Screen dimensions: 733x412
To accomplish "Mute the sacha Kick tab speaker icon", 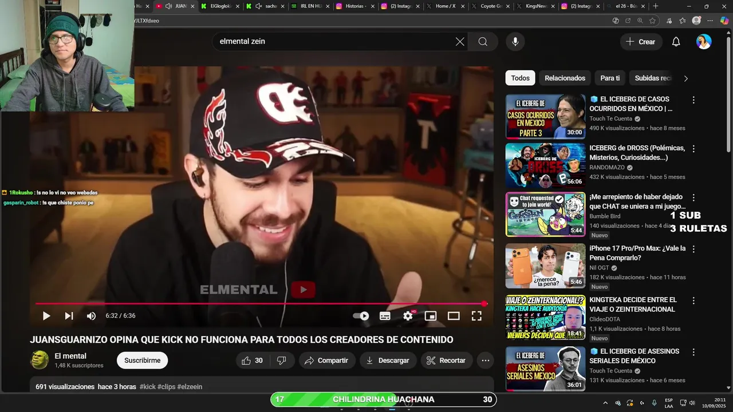I will (x=259, y=6).
